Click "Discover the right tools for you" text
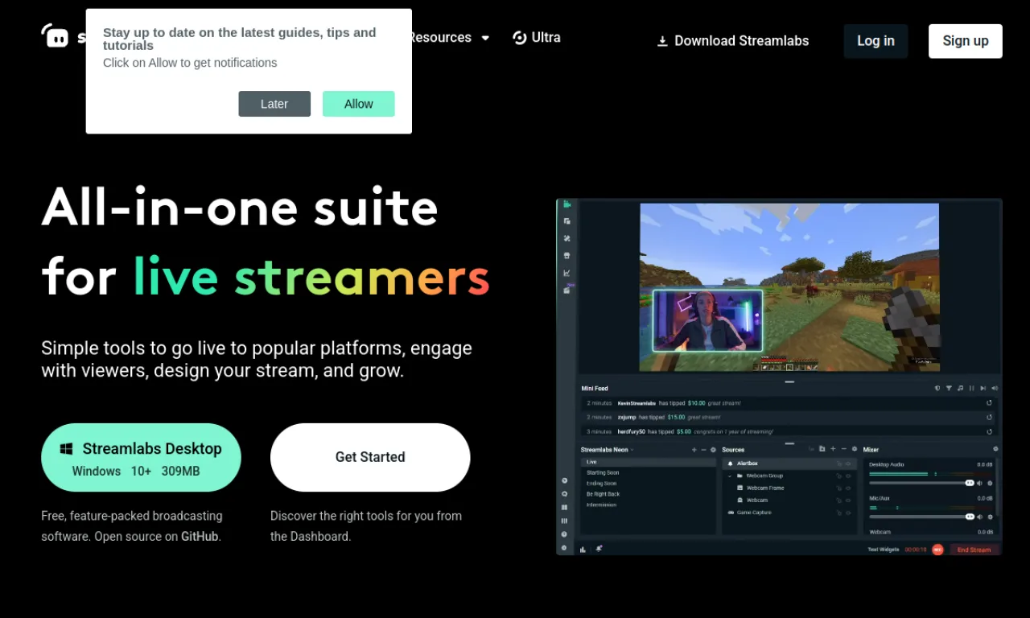1030x618 pixels. click(x=366, y=526)
